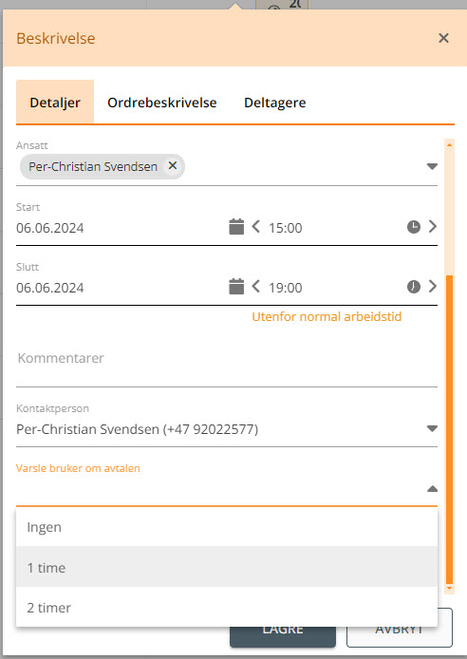Step Slutt time forward with right chevron

pyautogui.click(x=433, y=287)
